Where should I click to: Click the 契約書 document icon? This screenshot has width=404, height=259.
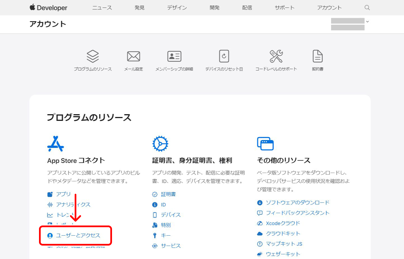point(317,57)
